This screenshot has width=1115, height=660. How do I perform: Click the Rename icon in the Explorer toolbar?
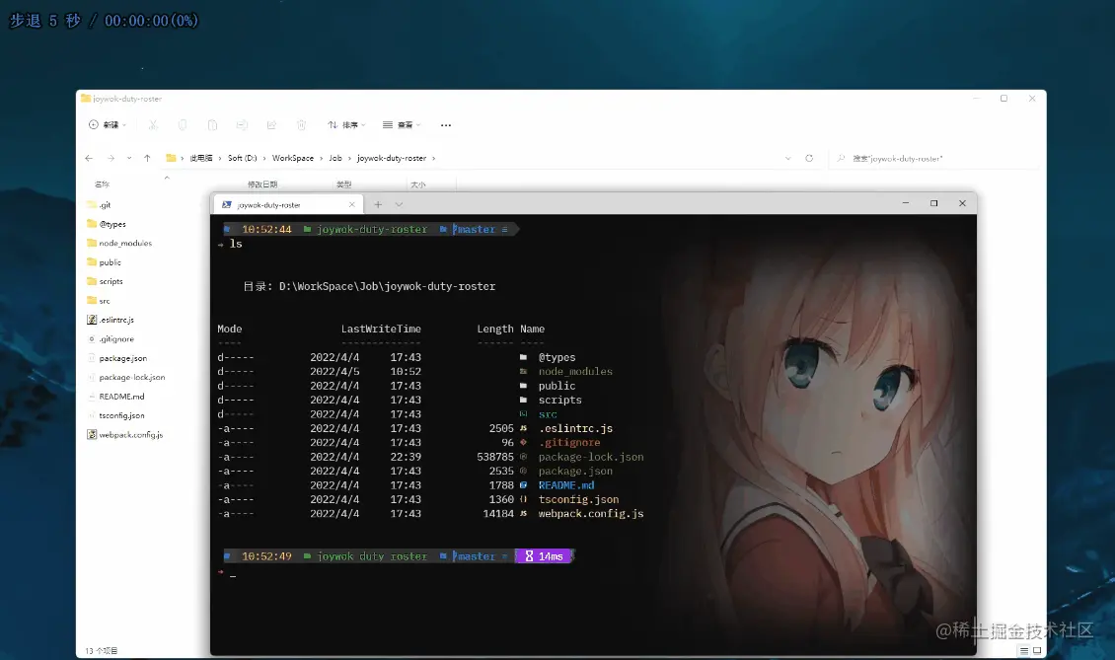click(x=243, y=124)
